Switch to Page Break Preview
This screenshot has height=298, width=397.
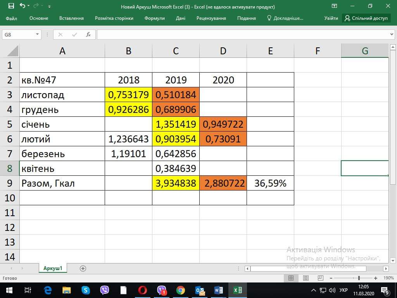(x=320, y=278)
